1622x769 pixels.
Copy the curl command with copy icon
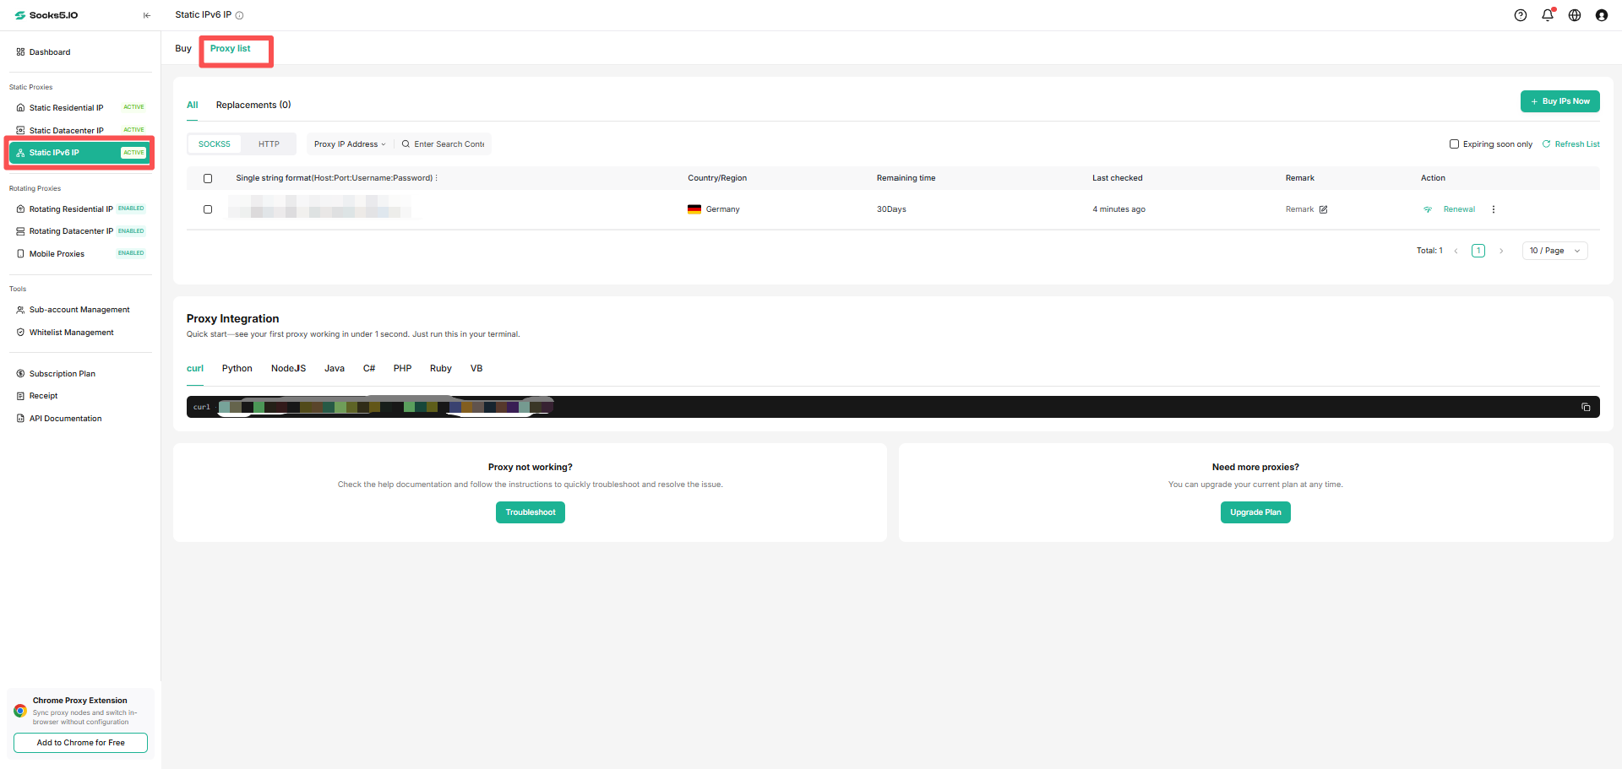1586,407
